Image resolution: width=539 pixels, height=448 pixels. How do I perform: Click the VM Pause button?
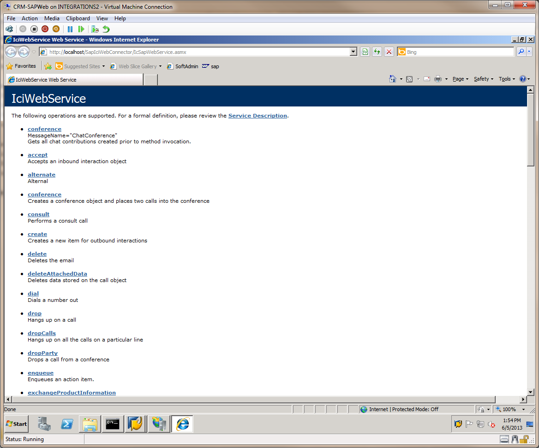[70, 29]
